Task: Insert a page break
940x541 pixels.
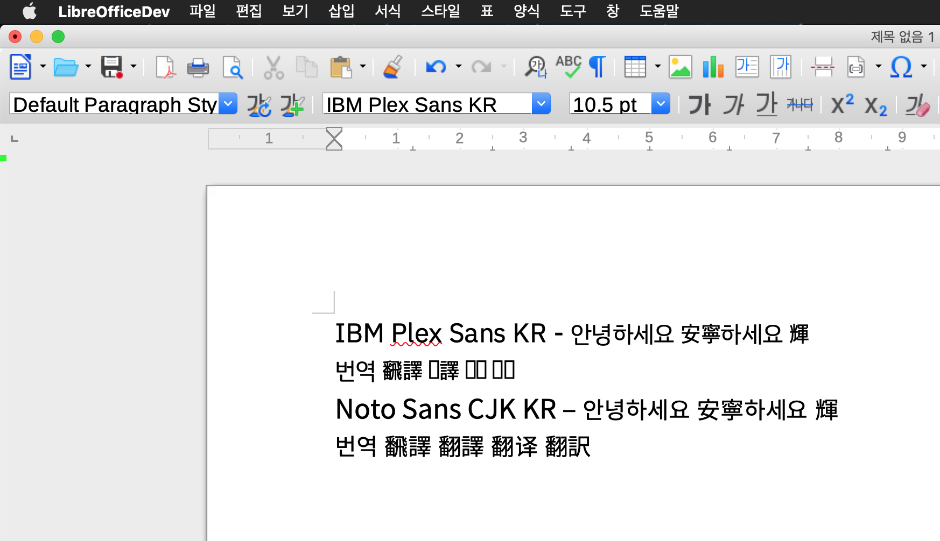Action: (823, 67)
